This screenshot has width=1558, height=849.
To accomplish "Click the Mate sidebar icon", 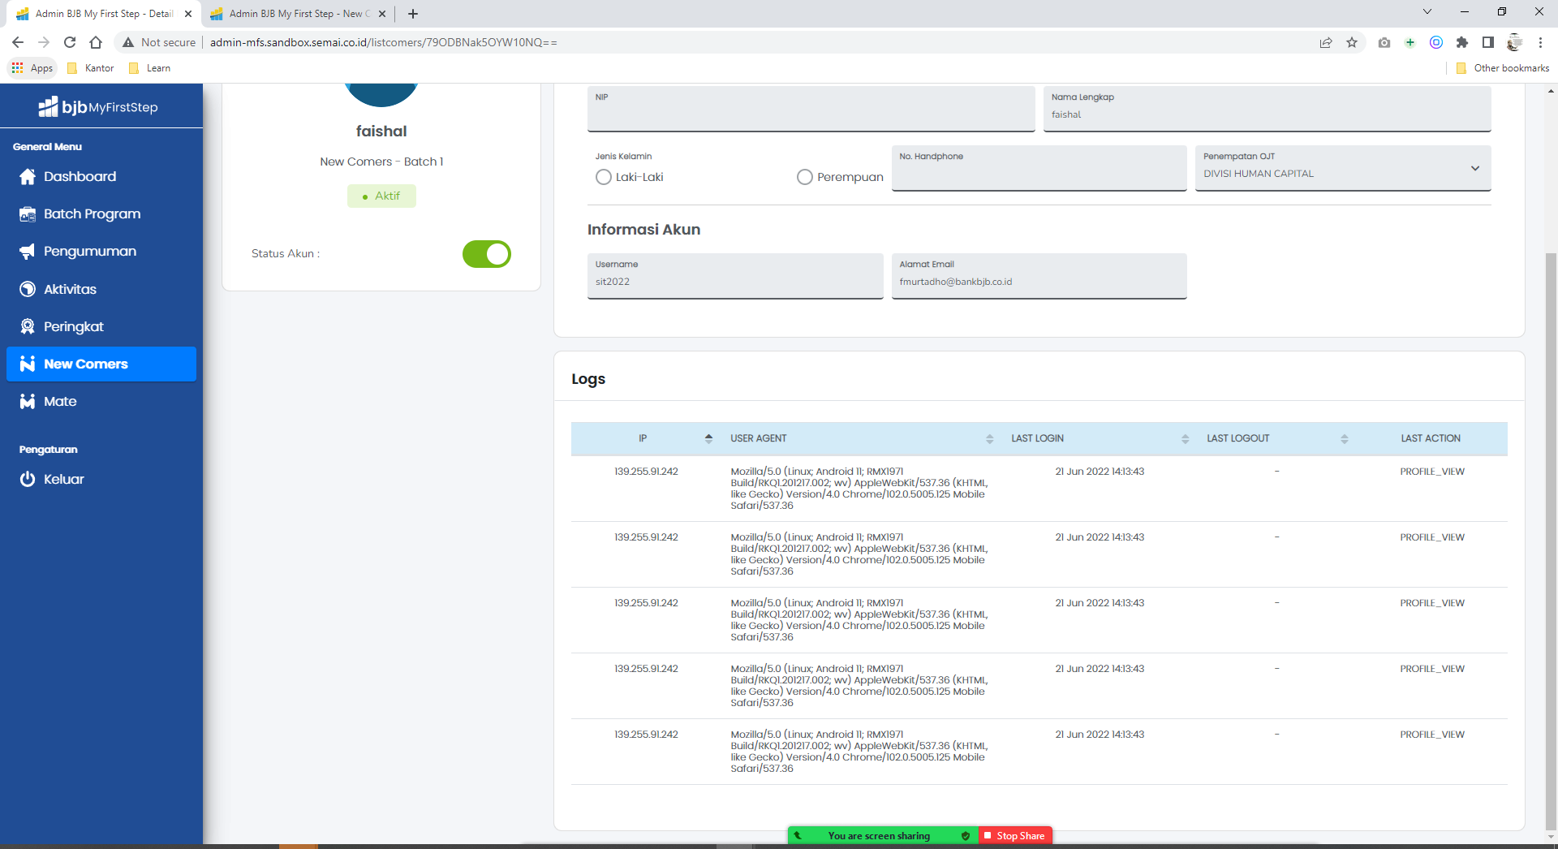I will (x=28, y=401).
